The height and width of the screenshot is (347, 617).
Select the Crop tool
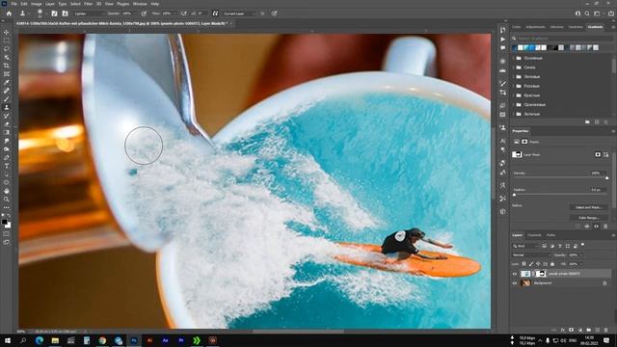[7, 66]
